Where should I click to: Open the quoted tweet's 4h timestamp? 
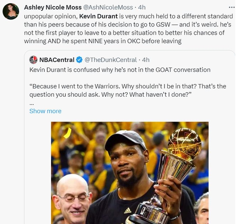[146, 60]
